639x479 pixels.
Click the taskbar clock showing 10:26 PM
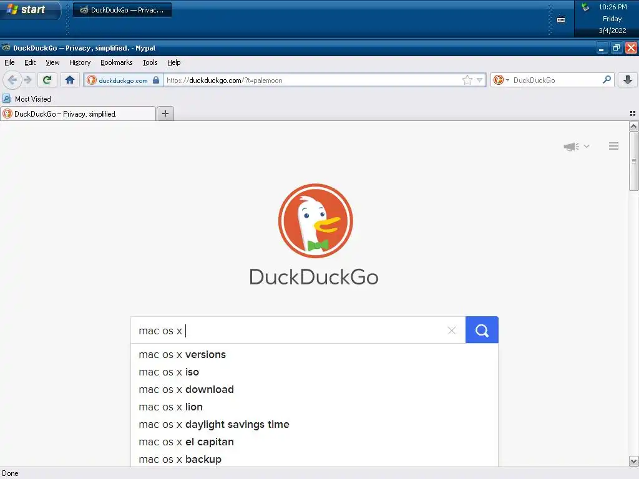tap(613, 7)
